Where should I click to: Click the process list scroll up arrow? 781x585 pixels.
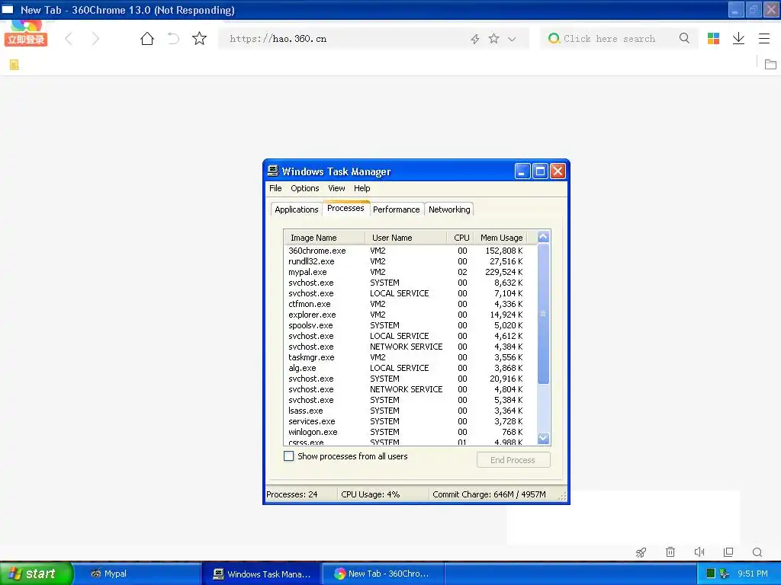543,238
